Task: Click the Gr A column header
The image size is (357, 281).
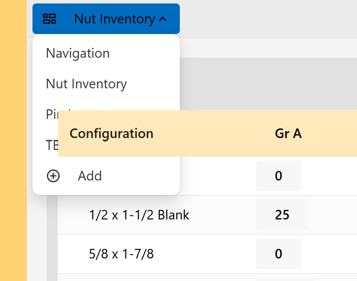Action: coord(288,133)
